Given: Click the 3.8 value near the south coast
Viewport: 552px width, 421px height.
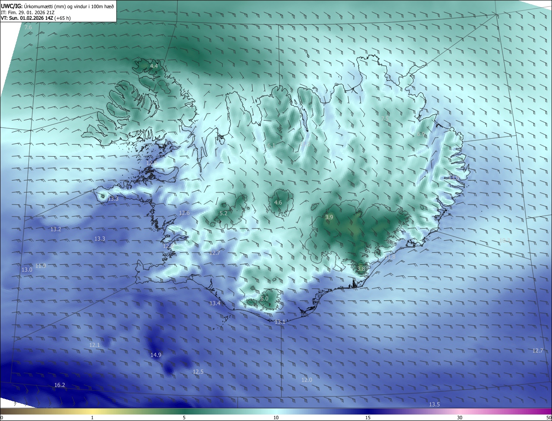Looking at the screenshot, I should tap(361, 269).
